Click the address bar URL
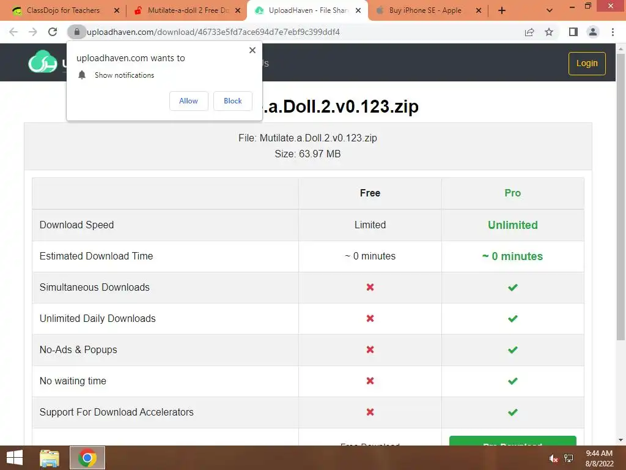 pos(213,32)
